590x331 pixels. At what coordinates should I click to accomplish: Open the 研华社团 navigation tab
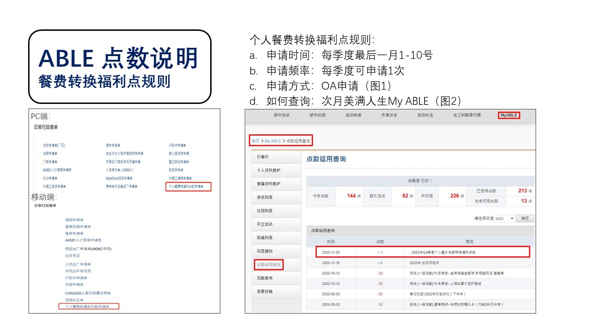pos(318,115)
